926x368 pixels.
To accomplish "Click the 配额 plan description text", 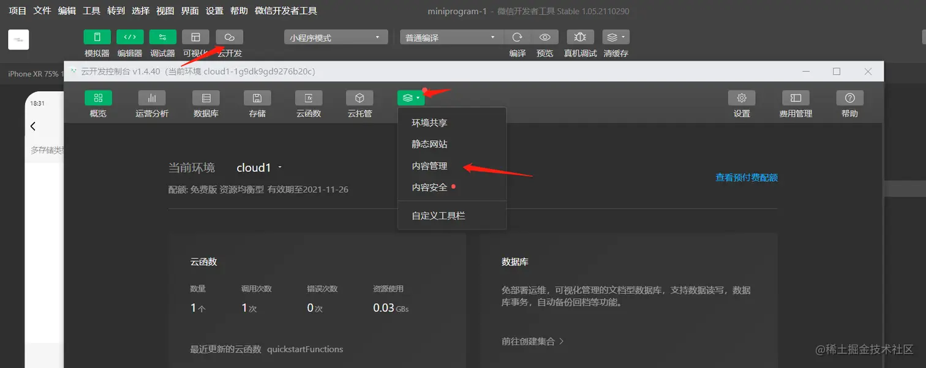I will [x=258, y=190].
